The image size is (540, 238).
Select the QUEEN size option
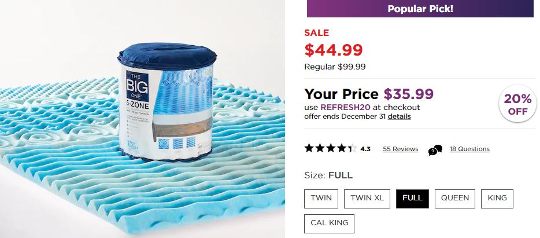[x=455, y=198]
